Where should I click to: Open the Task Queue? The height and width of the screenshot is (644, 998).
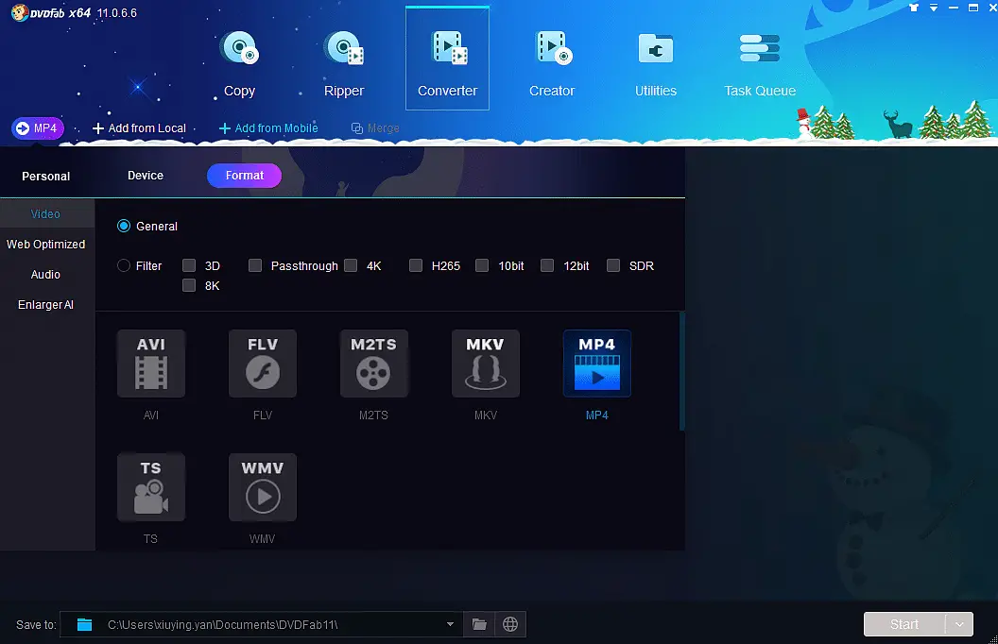click(760, 63)
